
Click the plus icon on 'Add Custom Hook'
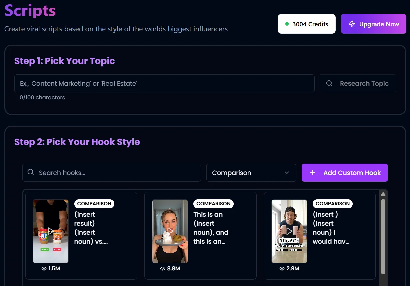click(312, 173)
